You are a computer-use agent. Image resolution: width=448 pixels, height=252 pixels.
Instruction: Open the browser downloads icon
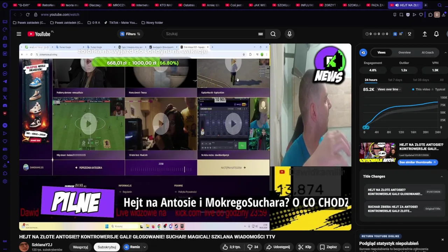tap(444, 15)
